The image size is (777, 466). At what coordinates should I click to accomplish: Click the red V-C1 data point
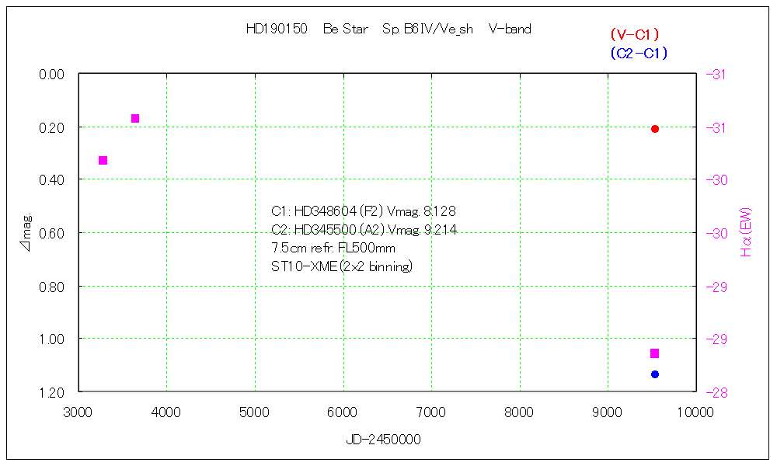655,129
